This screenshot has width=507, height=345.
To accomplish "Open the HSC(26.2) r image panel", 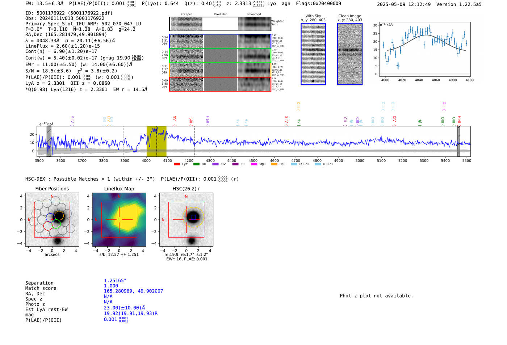I will coord(186,220).
